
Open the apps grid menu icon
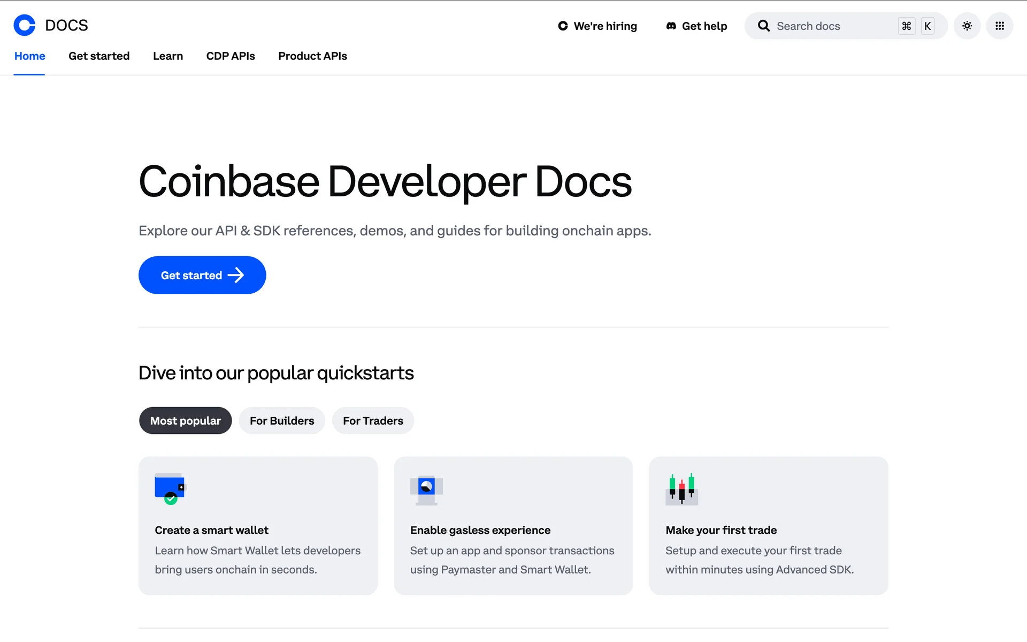coord(999,26)
